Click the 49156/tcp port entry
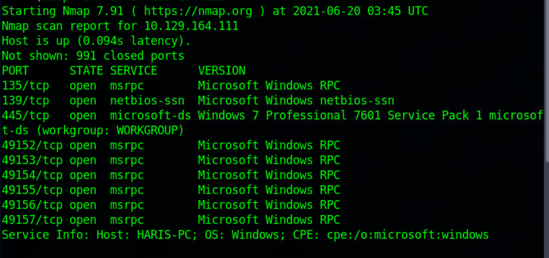549x258 pixels. tap(32, 205)
